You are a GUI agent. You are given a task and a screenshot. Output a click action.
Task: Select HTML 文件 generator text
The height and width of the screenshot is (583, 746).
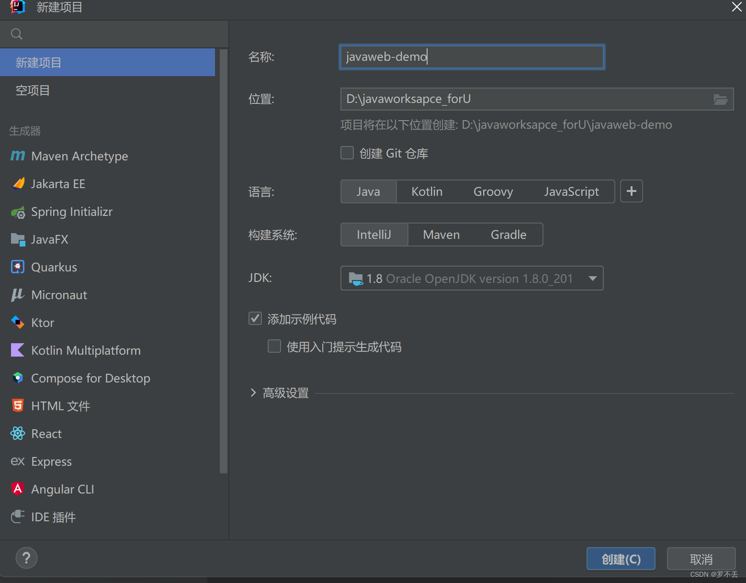pyautogui.click(x=61, y=406)
